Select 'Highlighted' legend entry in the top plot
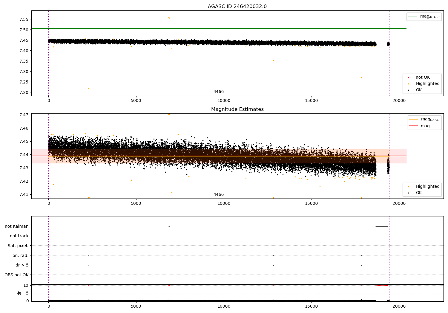448x313 pixels. [x=424, y=83]
